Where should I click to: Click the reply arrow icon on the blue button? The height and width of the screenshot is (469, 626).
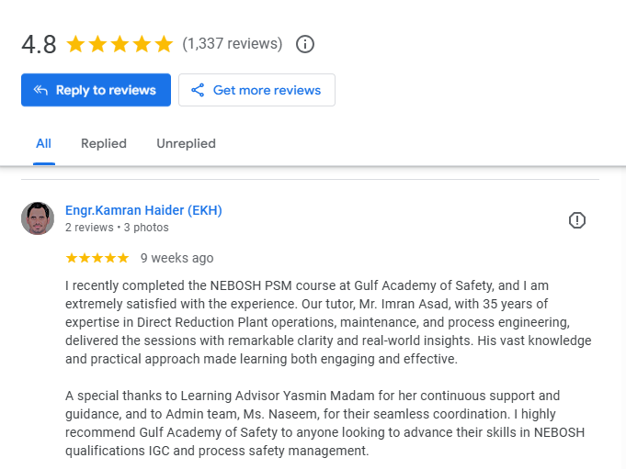(40, 90)
